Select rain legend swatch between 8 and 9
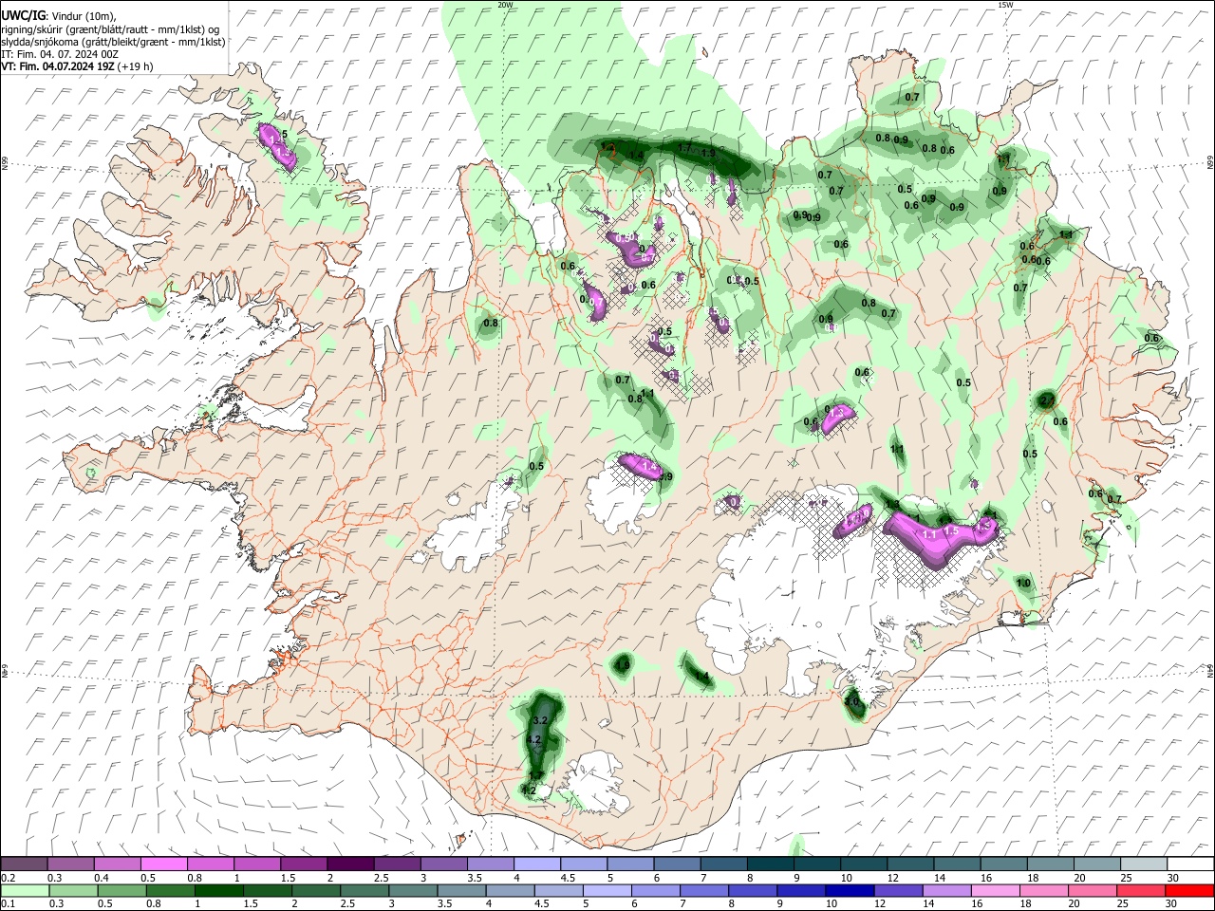Image resolution: width=1215 pixels, height=911 pixels. (751, 890)
